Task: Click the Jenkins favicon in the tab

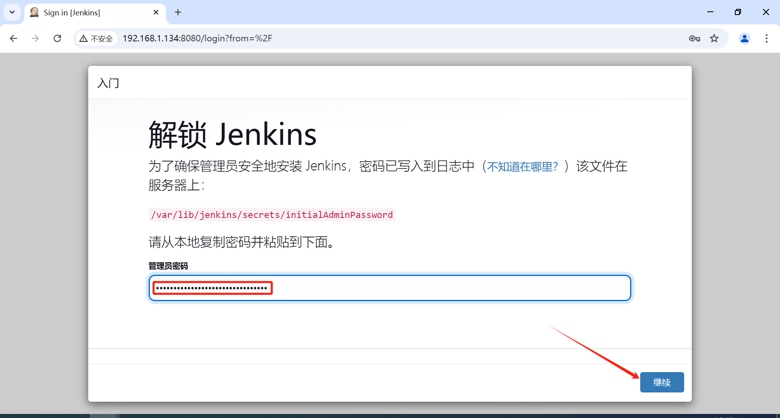Action: coord(35,13)
